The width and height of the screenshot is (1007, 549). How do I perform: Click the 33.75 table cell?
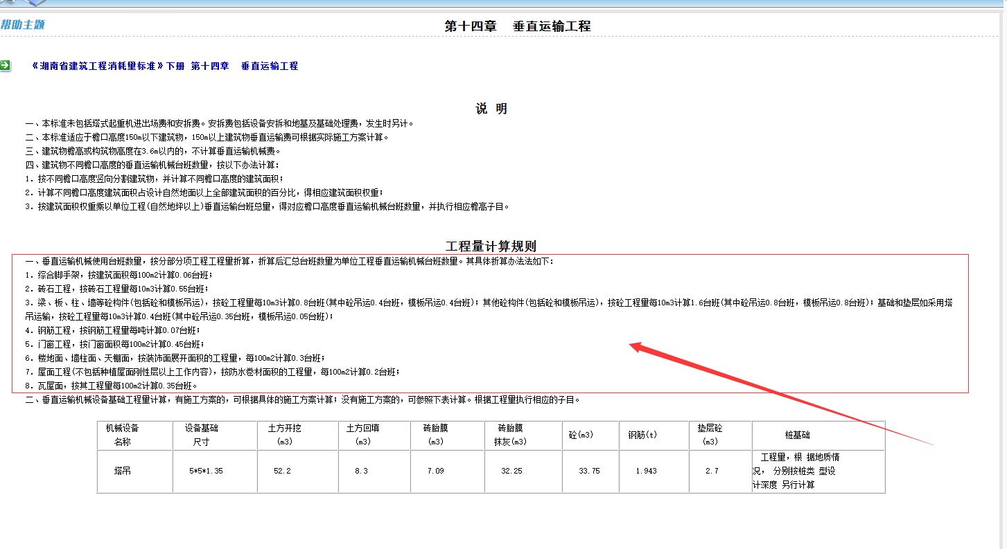coord(591,471)
